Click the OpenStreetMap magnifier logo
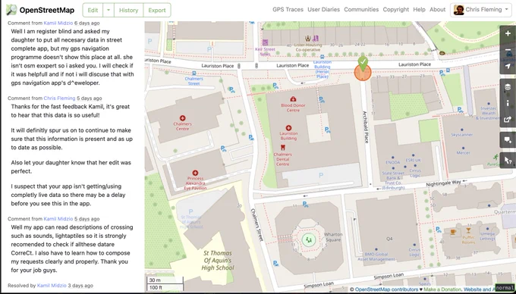The image size is (516, 294). (x=11, y=10)
